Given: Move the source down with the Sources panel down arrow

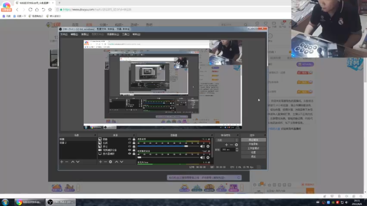Looking at the screenshot, I should click(122, 162).
